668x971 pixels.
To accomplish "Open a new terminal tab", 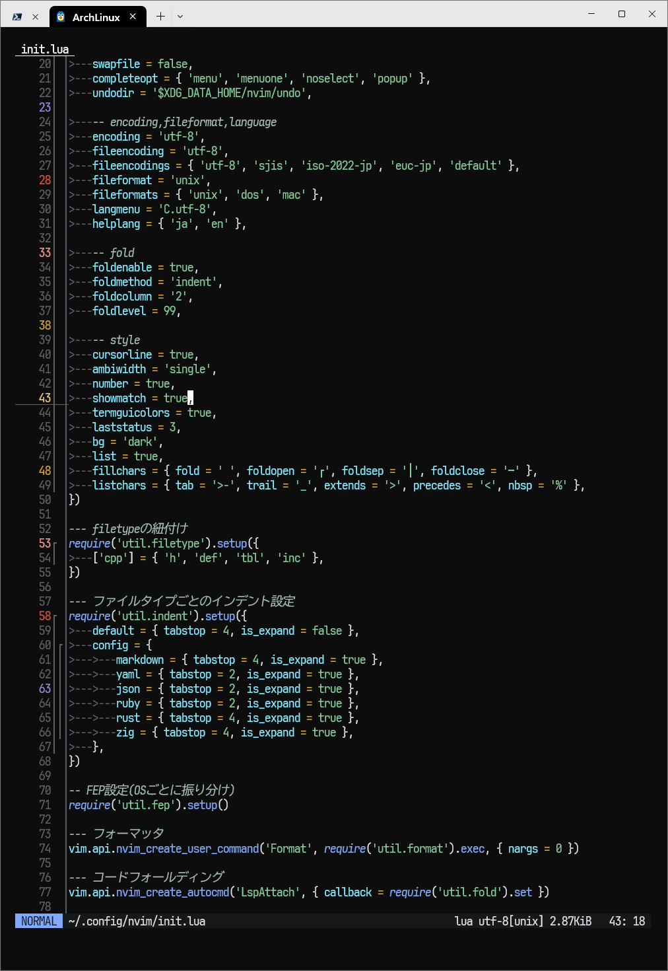I will (x=160, y=17).
